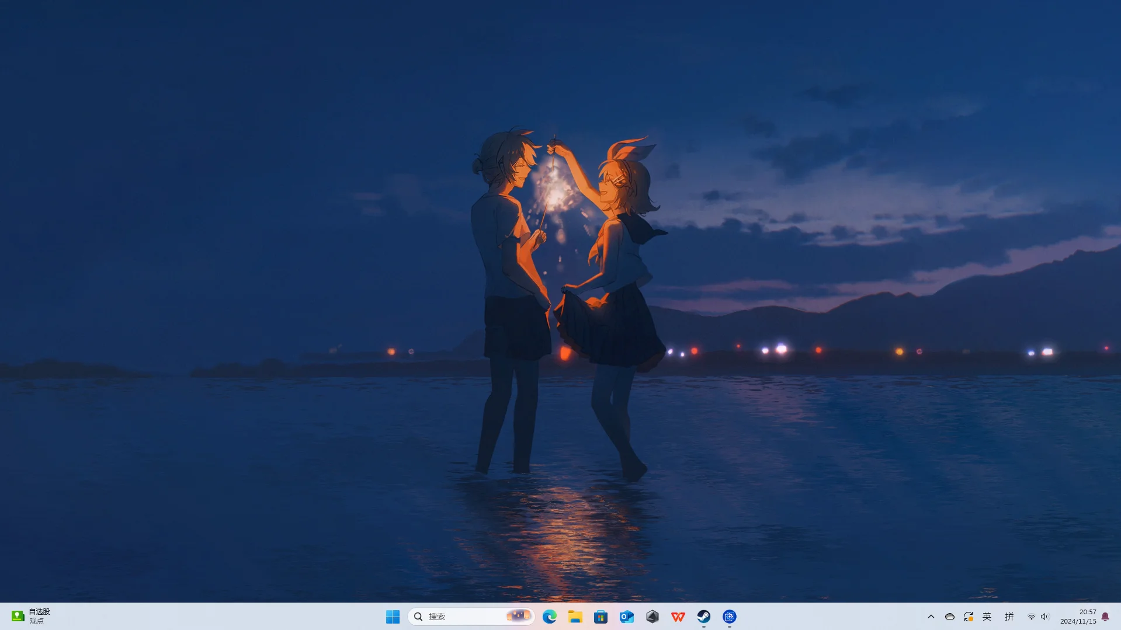Open the clock showing 20:57 2024/11/15

(x=1078, y=617)
